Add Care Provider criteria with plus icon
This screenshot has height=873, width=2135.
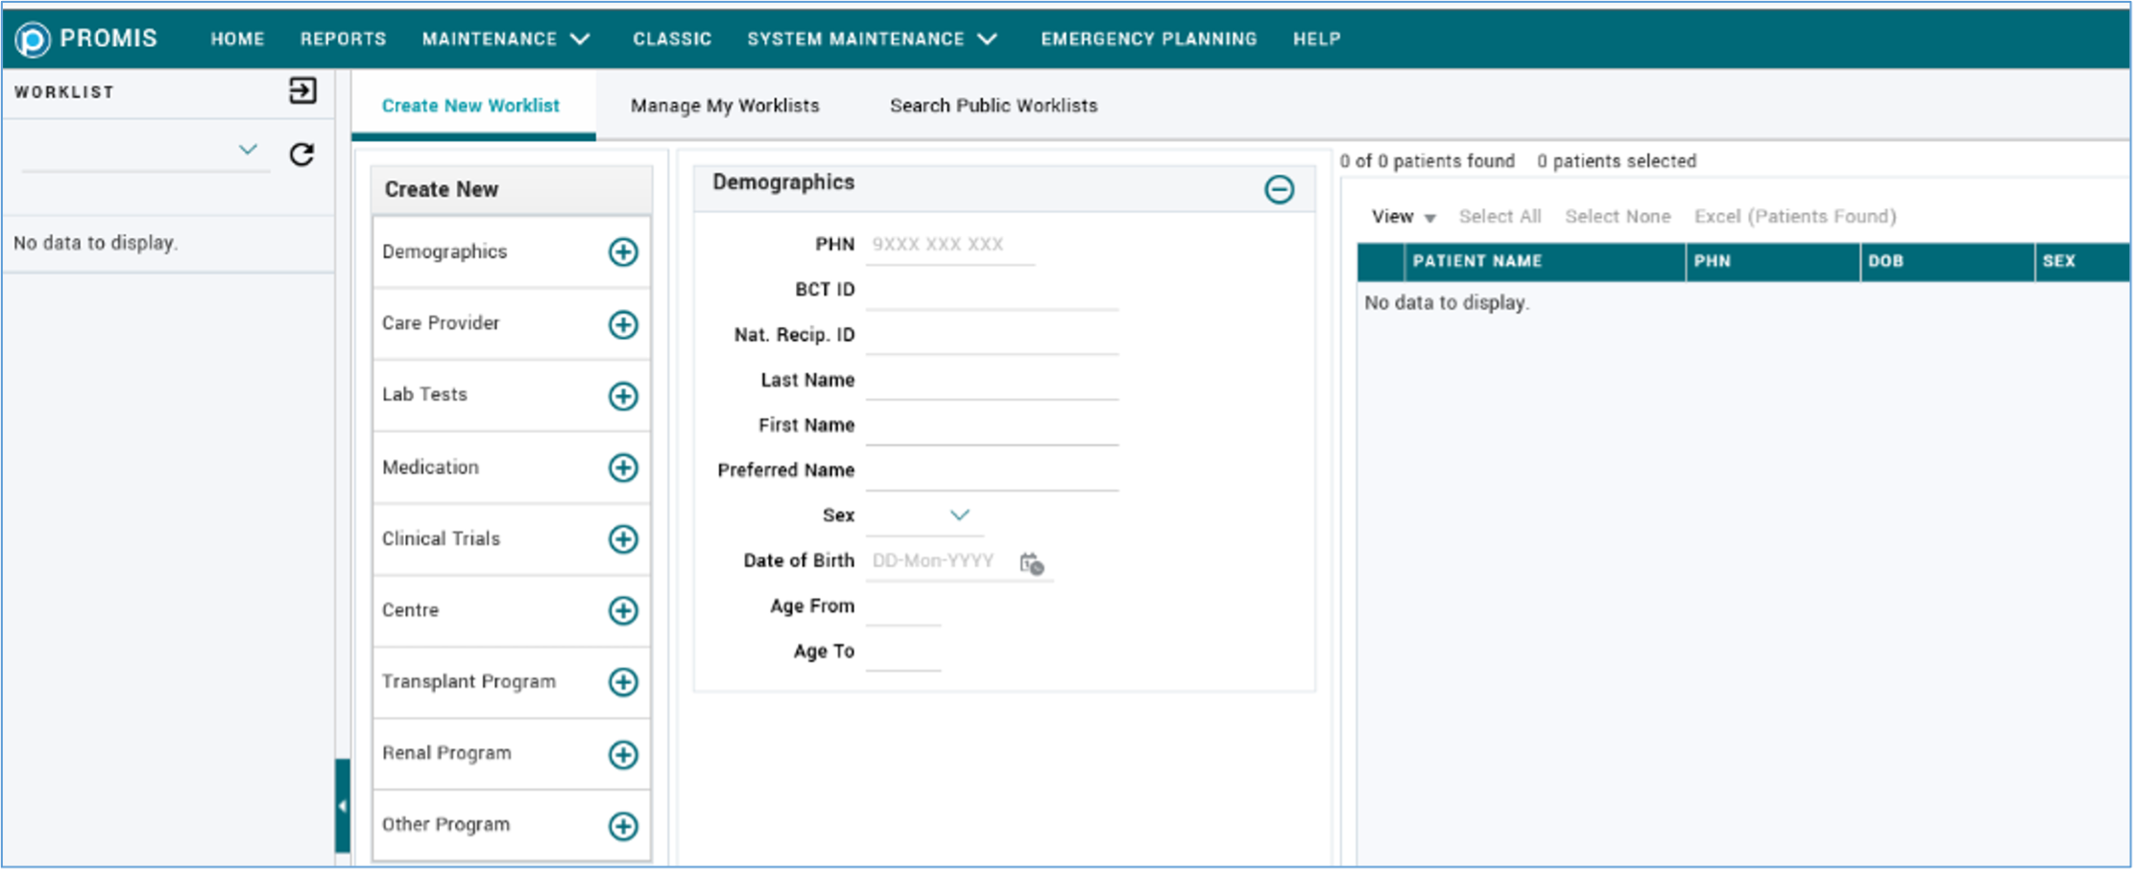click(x=623, y=324)
